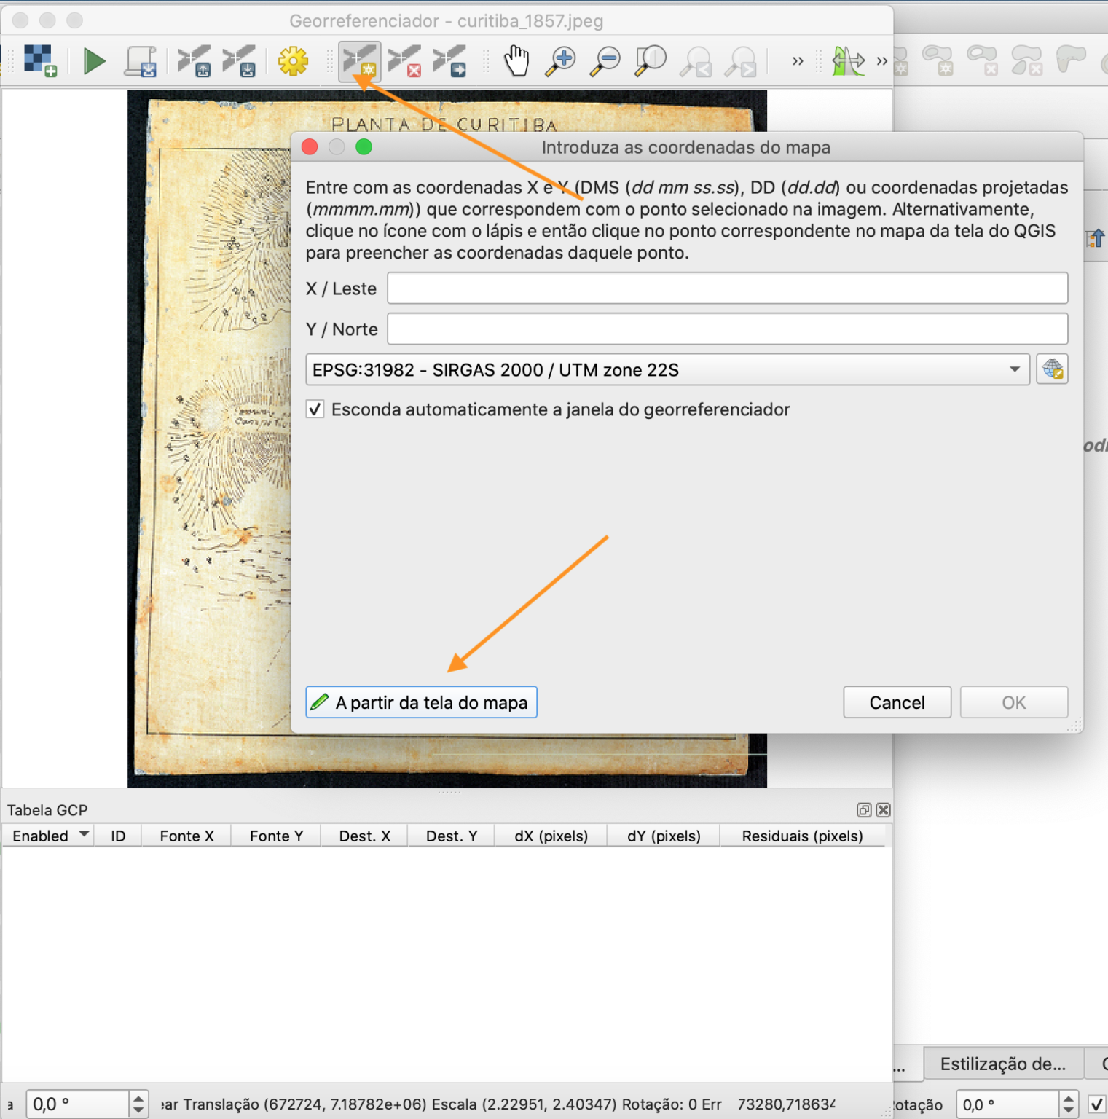This screenshot has height=1119, width=1108.
Task: Select the Move GCP point tool
Action: (449, 60)
